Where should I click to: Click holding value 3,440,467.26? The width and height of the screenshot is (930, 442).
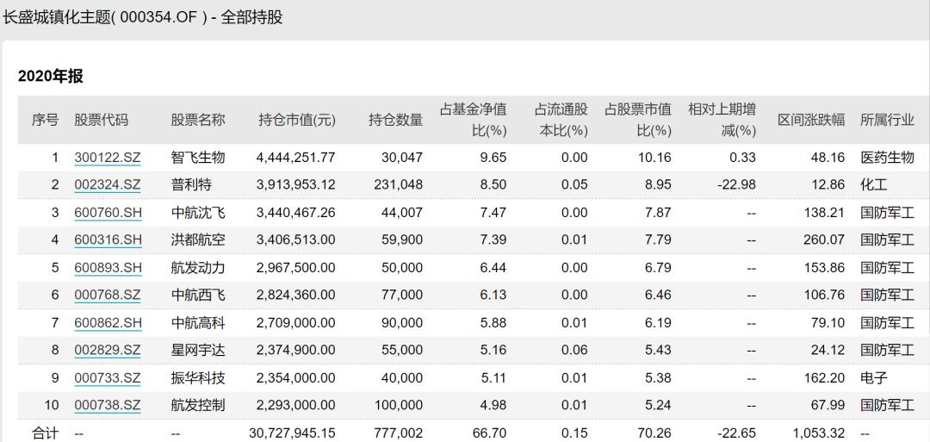[x=296, y=213]
